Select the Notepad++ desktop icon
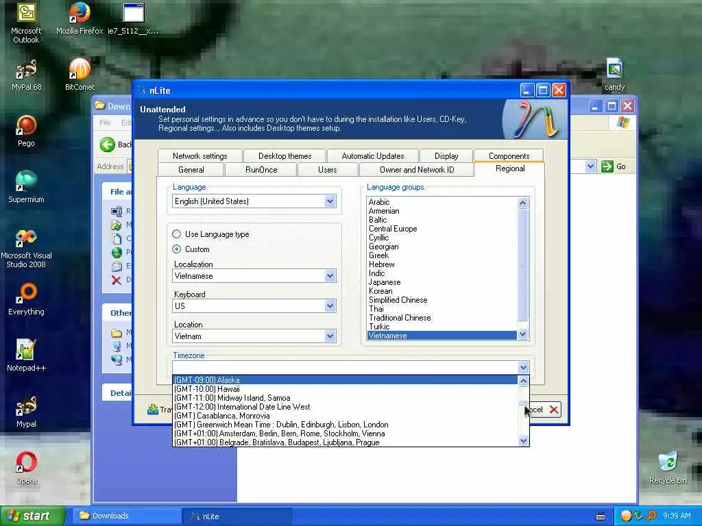 tap(26, 355)
